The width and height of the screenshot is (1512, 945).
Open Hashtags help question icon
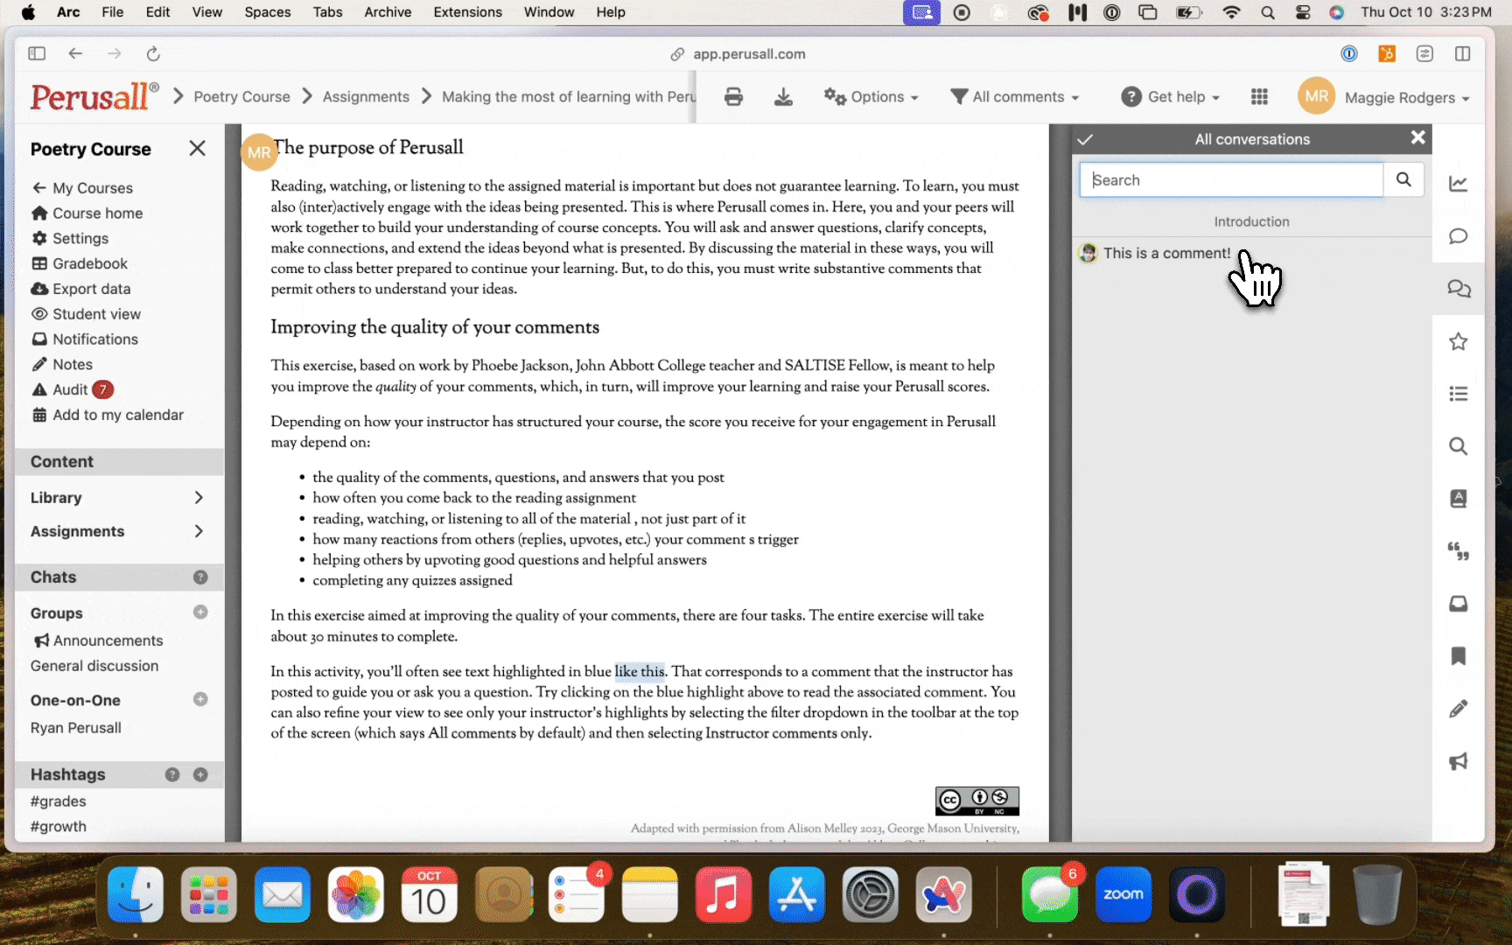coord(172,774)
